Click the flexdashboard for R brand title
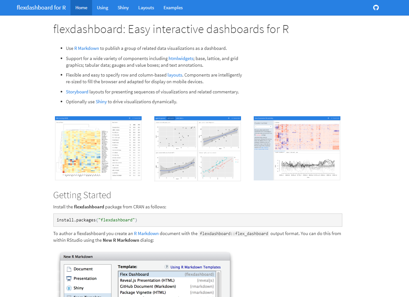The width and height of the screenshot is (409, 297). click(x=41, y=8)
